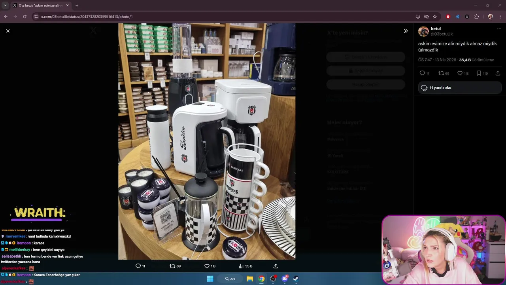The width and height of the screenshot is (506, 285).
Task: Click the tweet text 'askim evimize alir miydik'
Action: tap(443, 44)
